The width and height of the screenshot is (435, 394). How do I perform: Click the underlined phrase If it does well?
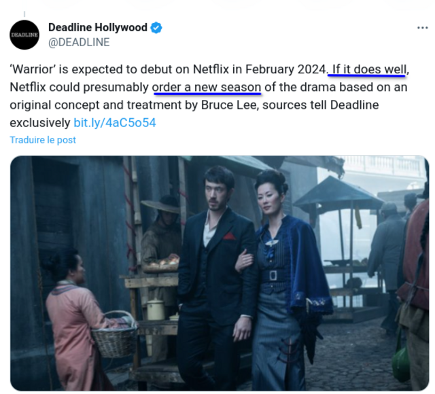coord(369,69)
